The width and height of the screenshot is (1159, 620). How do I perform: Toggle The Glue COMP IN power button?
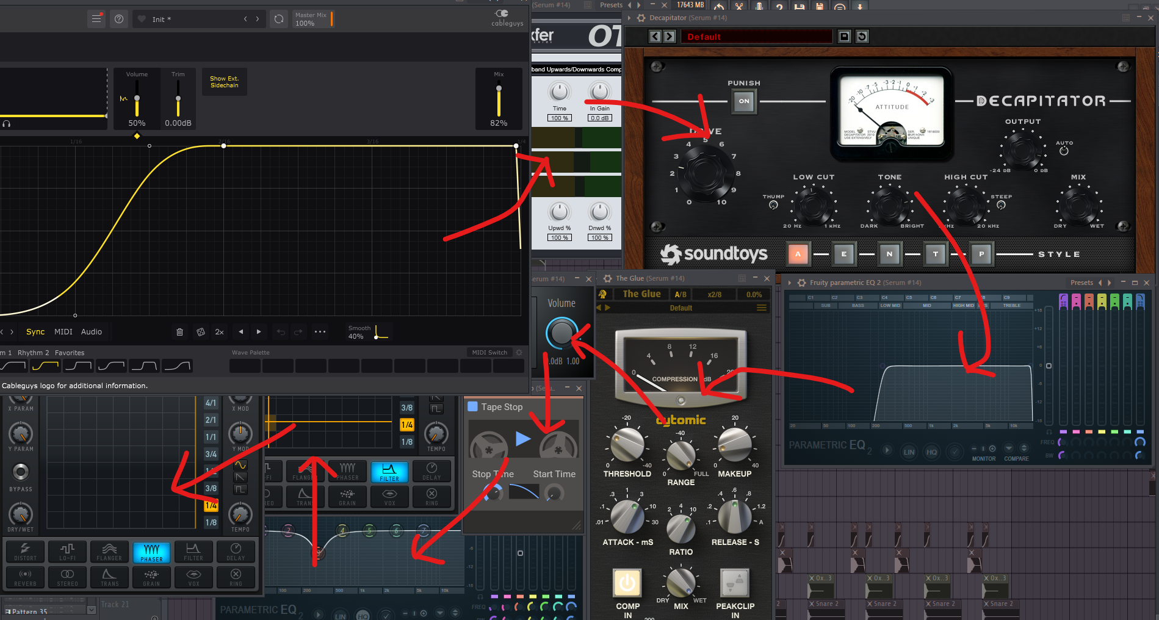pos(627,583)
